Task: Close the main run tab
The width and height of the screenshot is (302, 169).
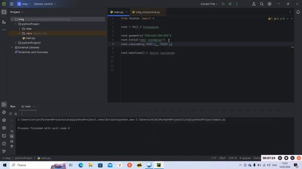Action: [x=34, y=107]
